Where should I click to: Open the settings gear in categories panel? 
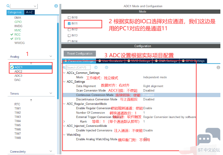56,6
